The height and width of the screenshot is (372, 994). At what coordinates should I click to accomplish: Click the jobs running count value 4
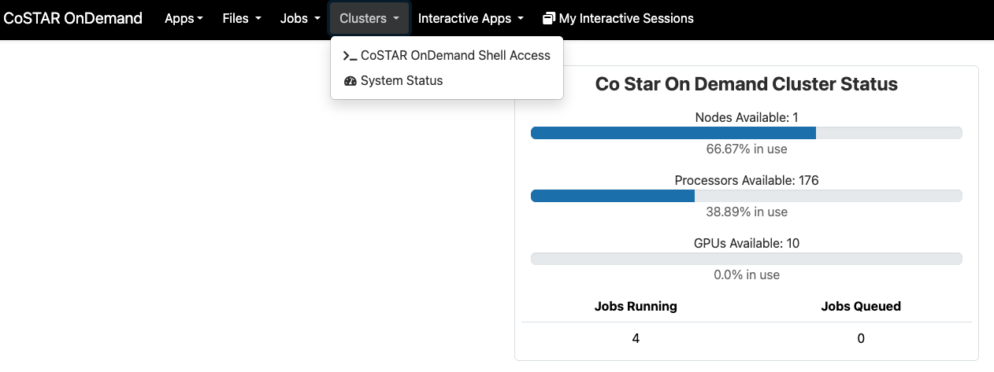[x=635, y=338]
